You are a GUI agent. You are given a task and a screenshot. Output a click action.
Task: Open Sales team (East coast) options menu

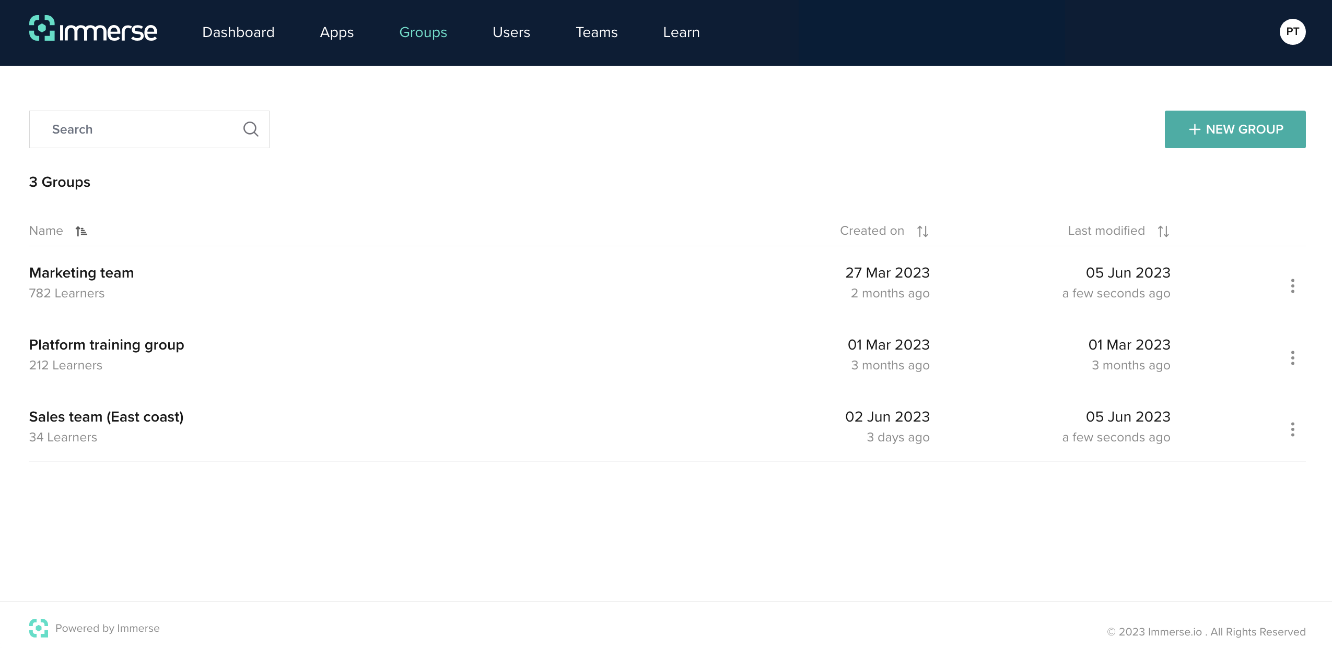tap(1292, 429)
